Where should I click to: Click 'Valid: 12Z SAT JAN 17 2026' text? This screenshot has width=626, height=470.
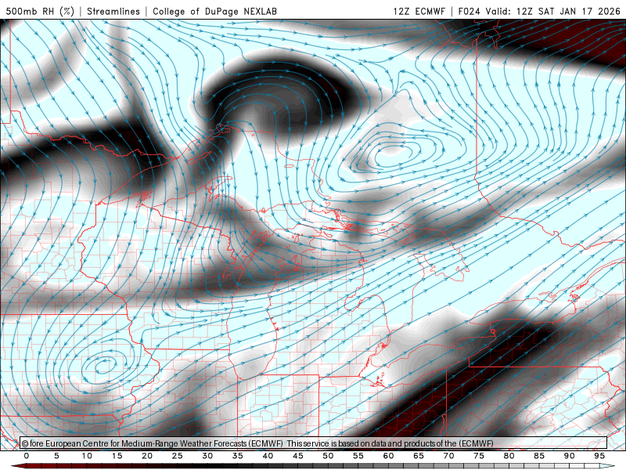pyautogui.click(x=553, y=11)
